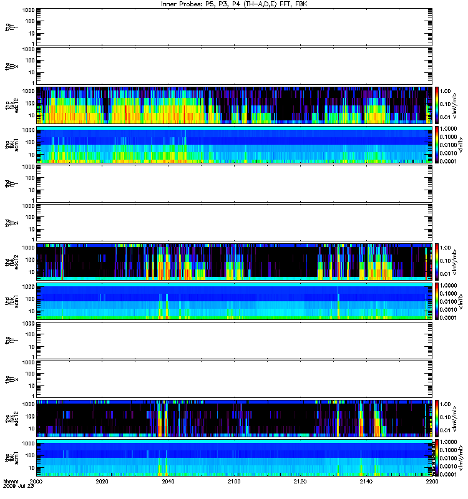Click the '0.01' value on the edc12 color bar
Viewport: 468px width, 499px height.
coord(445,430)
